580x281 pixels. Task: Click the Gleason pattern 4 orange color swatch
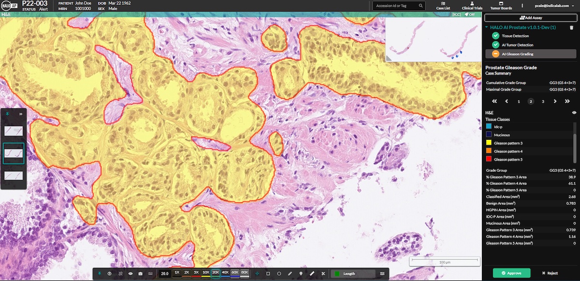click(x=488, y=151)
